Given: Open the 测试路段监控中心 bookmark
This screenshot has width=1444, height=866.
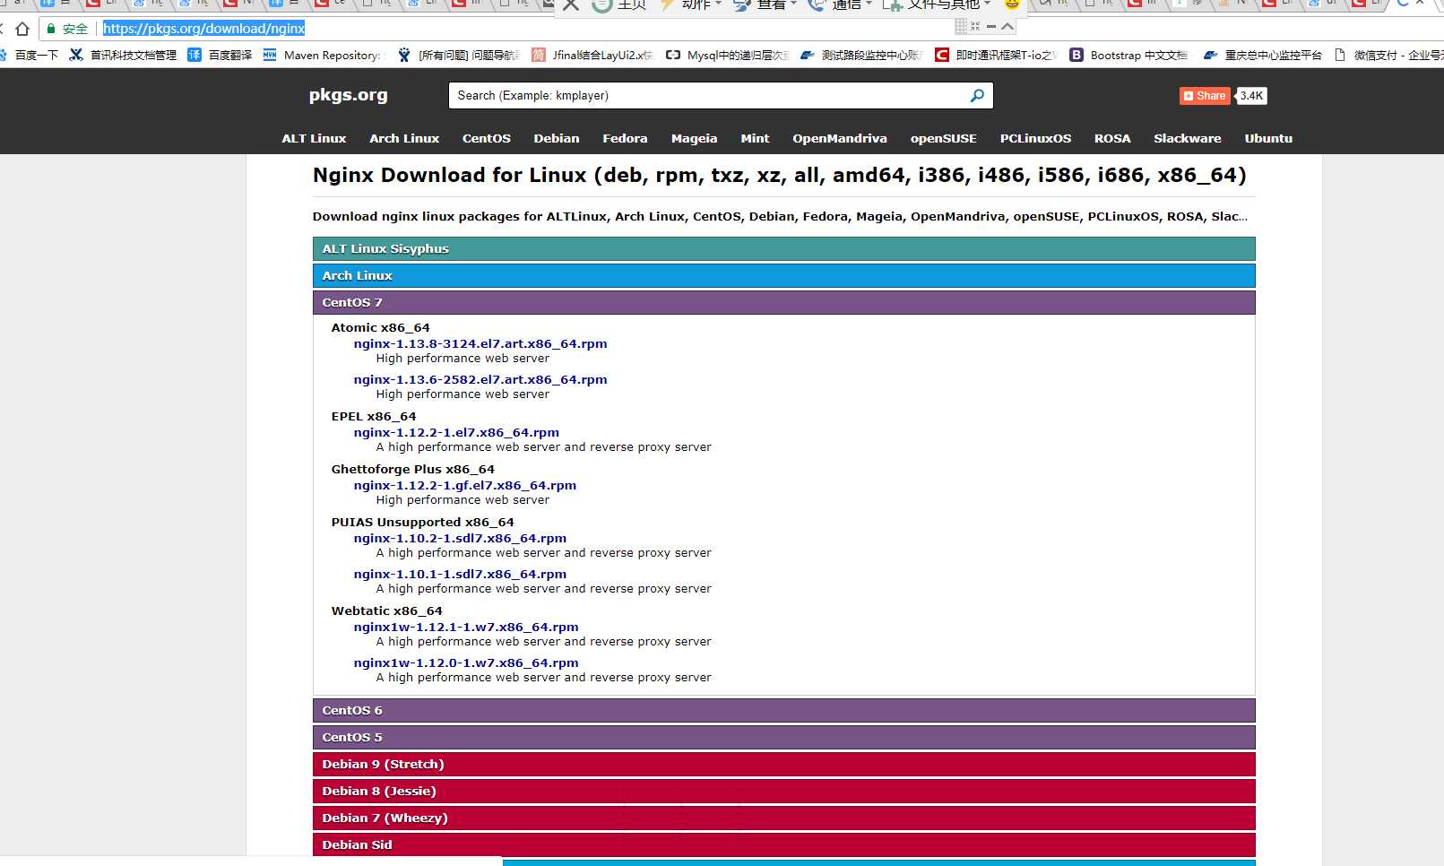Looking at the screenshot, I should (861, 55).
